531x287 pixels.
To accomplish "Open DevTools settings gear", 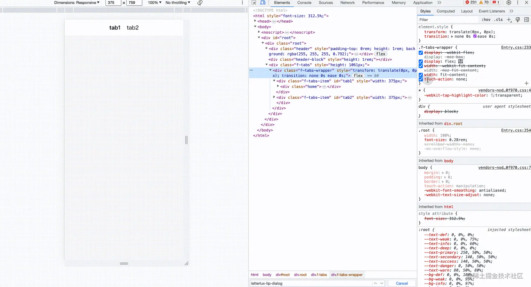I will click(509, 2).
